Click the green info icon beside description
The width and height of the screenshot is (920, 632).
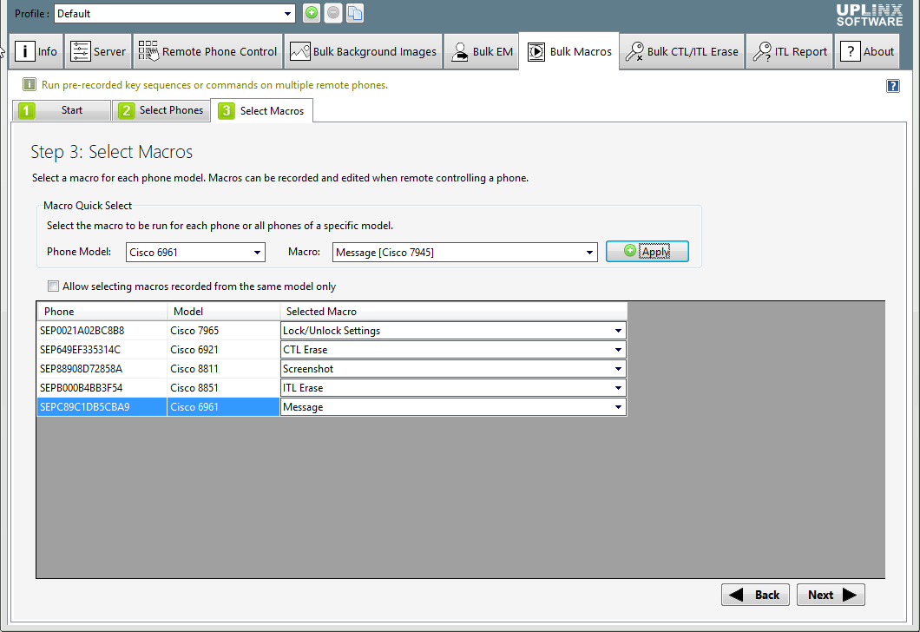pos(30,84)
